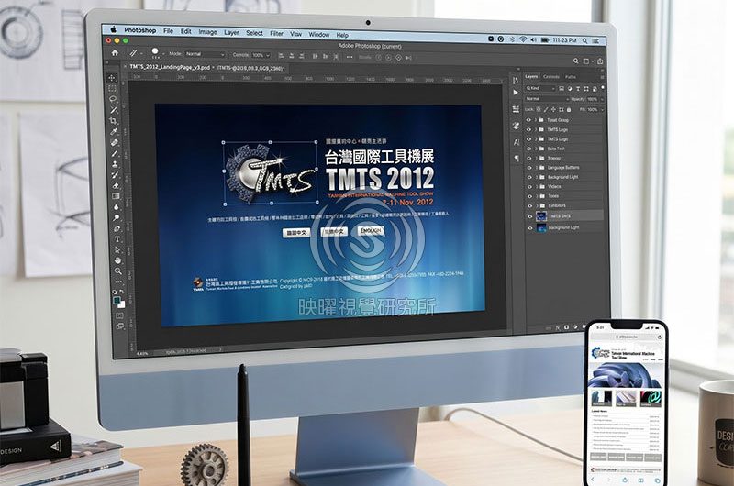Screen dimensions: 734x486
Task: Open the Edit Toolbar three-dots icon
Action: pos(119,282)
